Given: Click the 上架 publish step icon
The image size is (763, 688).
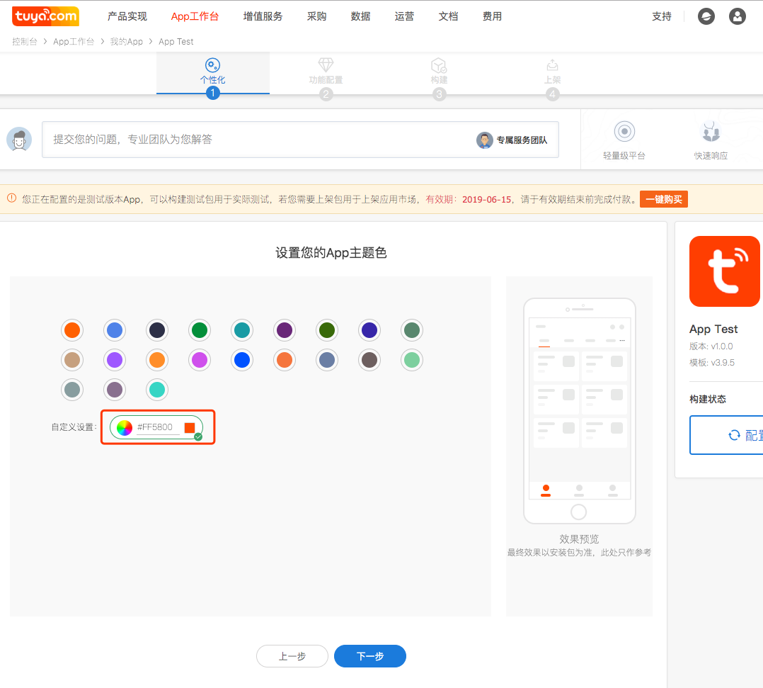Looking at the screenshot, I should click(552, 65).
